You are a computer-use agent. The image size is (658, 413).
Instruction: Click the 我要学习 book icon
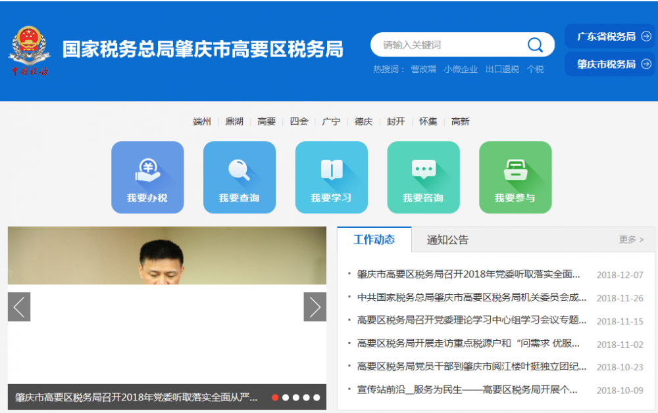332,167
